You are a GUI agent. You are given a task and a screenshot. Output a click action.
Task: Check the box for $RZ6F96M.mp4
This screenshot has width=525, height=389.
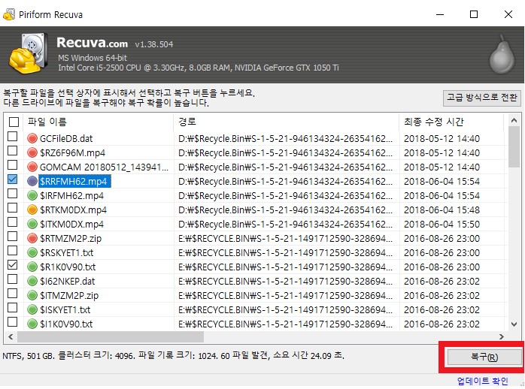tap(12, 151)
